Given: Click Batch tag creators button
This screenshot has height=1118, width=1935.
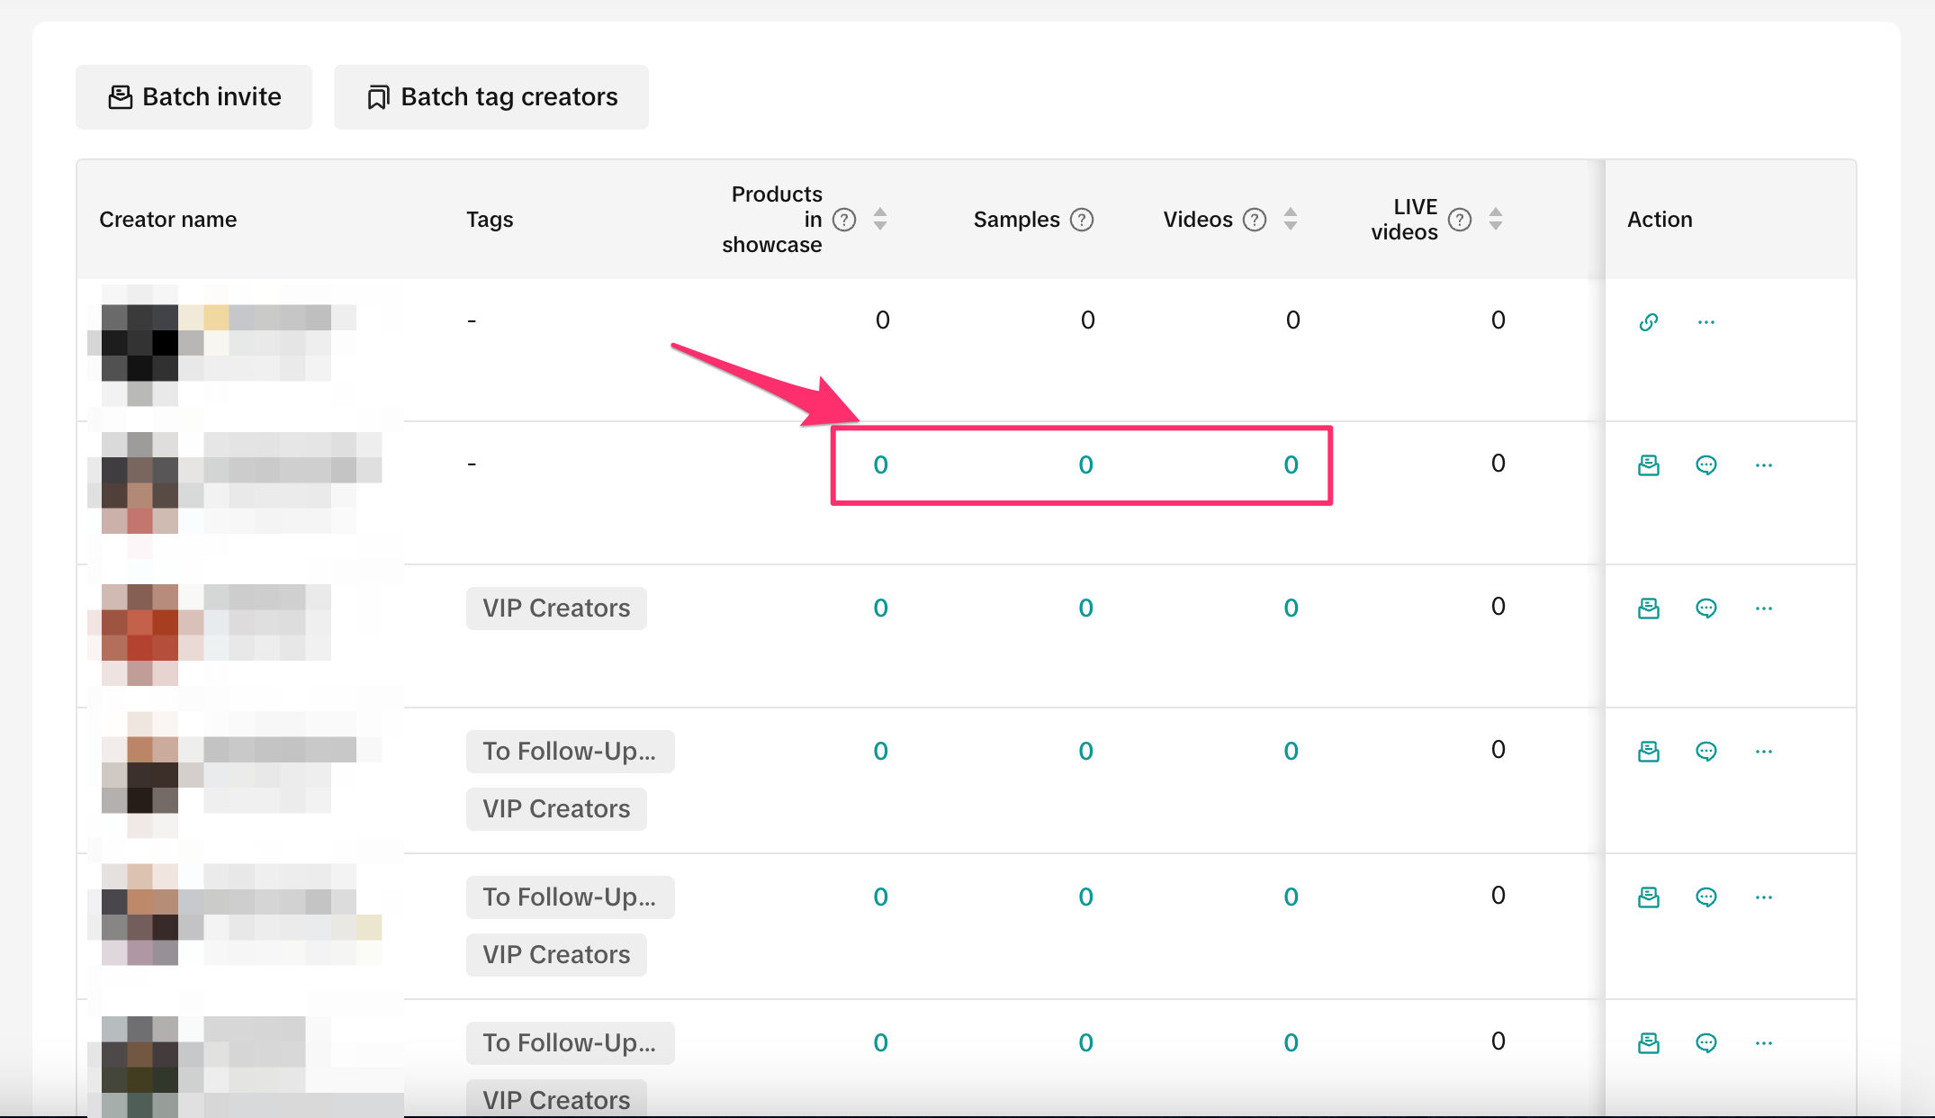Looking at the screenshot, I should (x=491, y=96).
